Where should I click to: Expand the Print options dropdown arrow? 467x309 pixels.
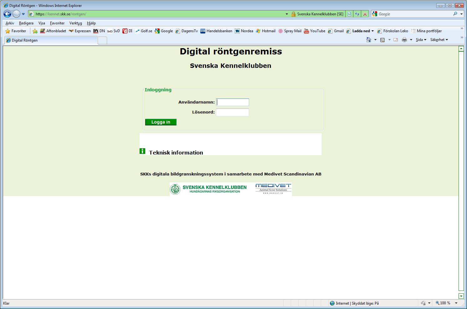coord(411,40)
